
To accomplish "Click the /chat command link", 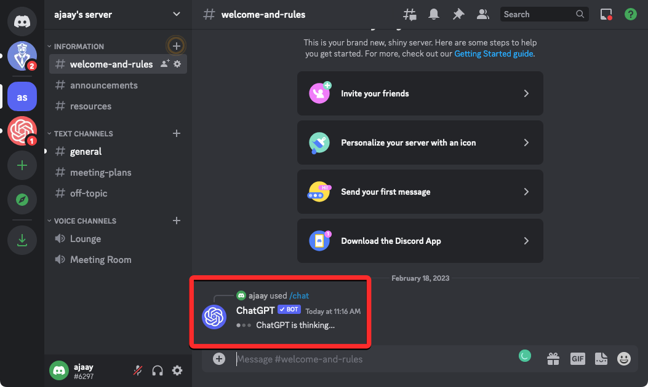I will click(299, 295).
